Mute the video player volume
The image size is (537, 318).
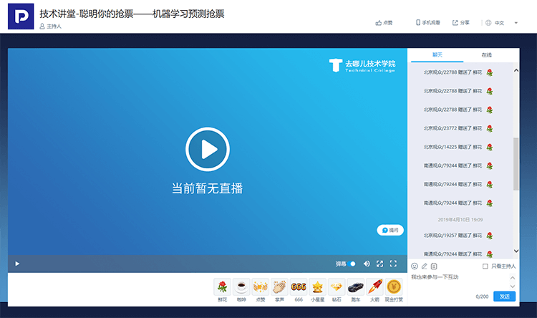coord(367,264)
